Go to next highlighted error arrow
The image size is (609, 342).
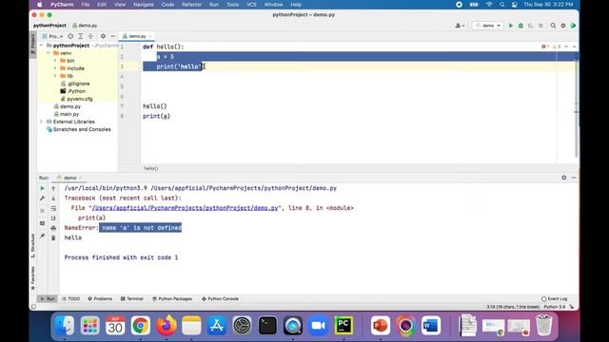[x=575, y=47]
